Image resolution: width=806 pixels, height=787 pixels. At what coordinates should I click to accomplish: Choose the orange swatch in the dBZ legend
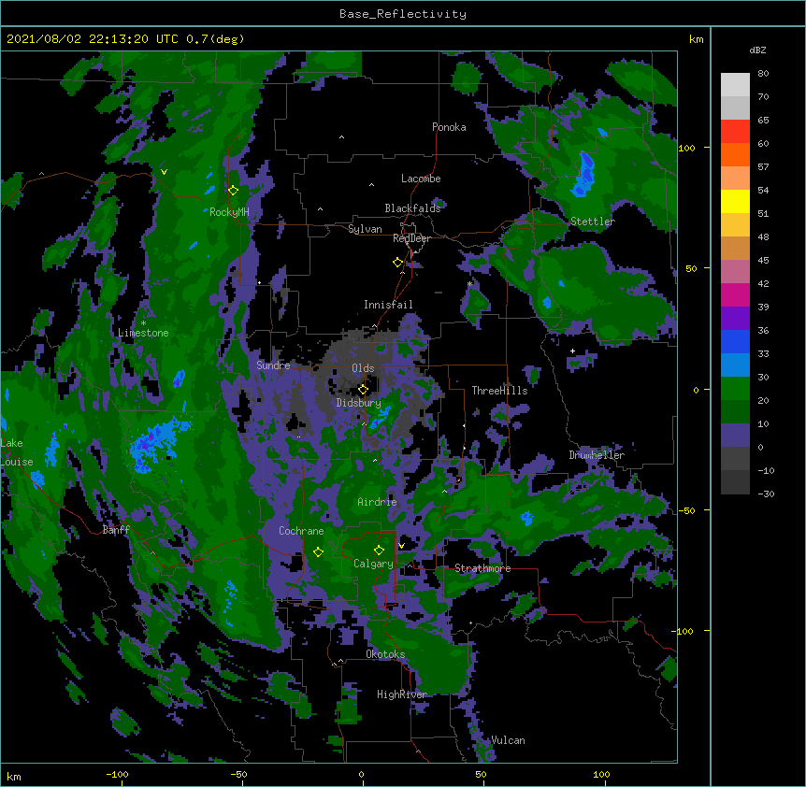point(735,154)
